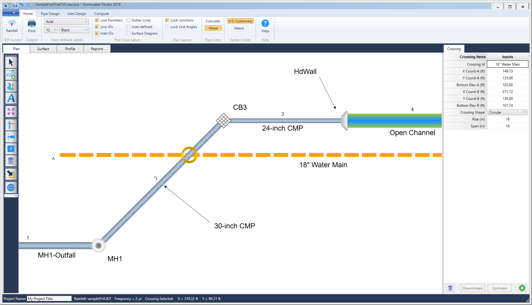
Task: Open the Profile view tab
Action: [70, 49]
